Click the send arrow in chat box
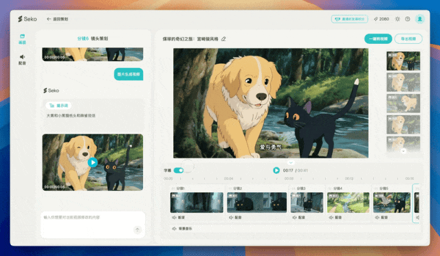The image size is (440, 256). [137, 230]
